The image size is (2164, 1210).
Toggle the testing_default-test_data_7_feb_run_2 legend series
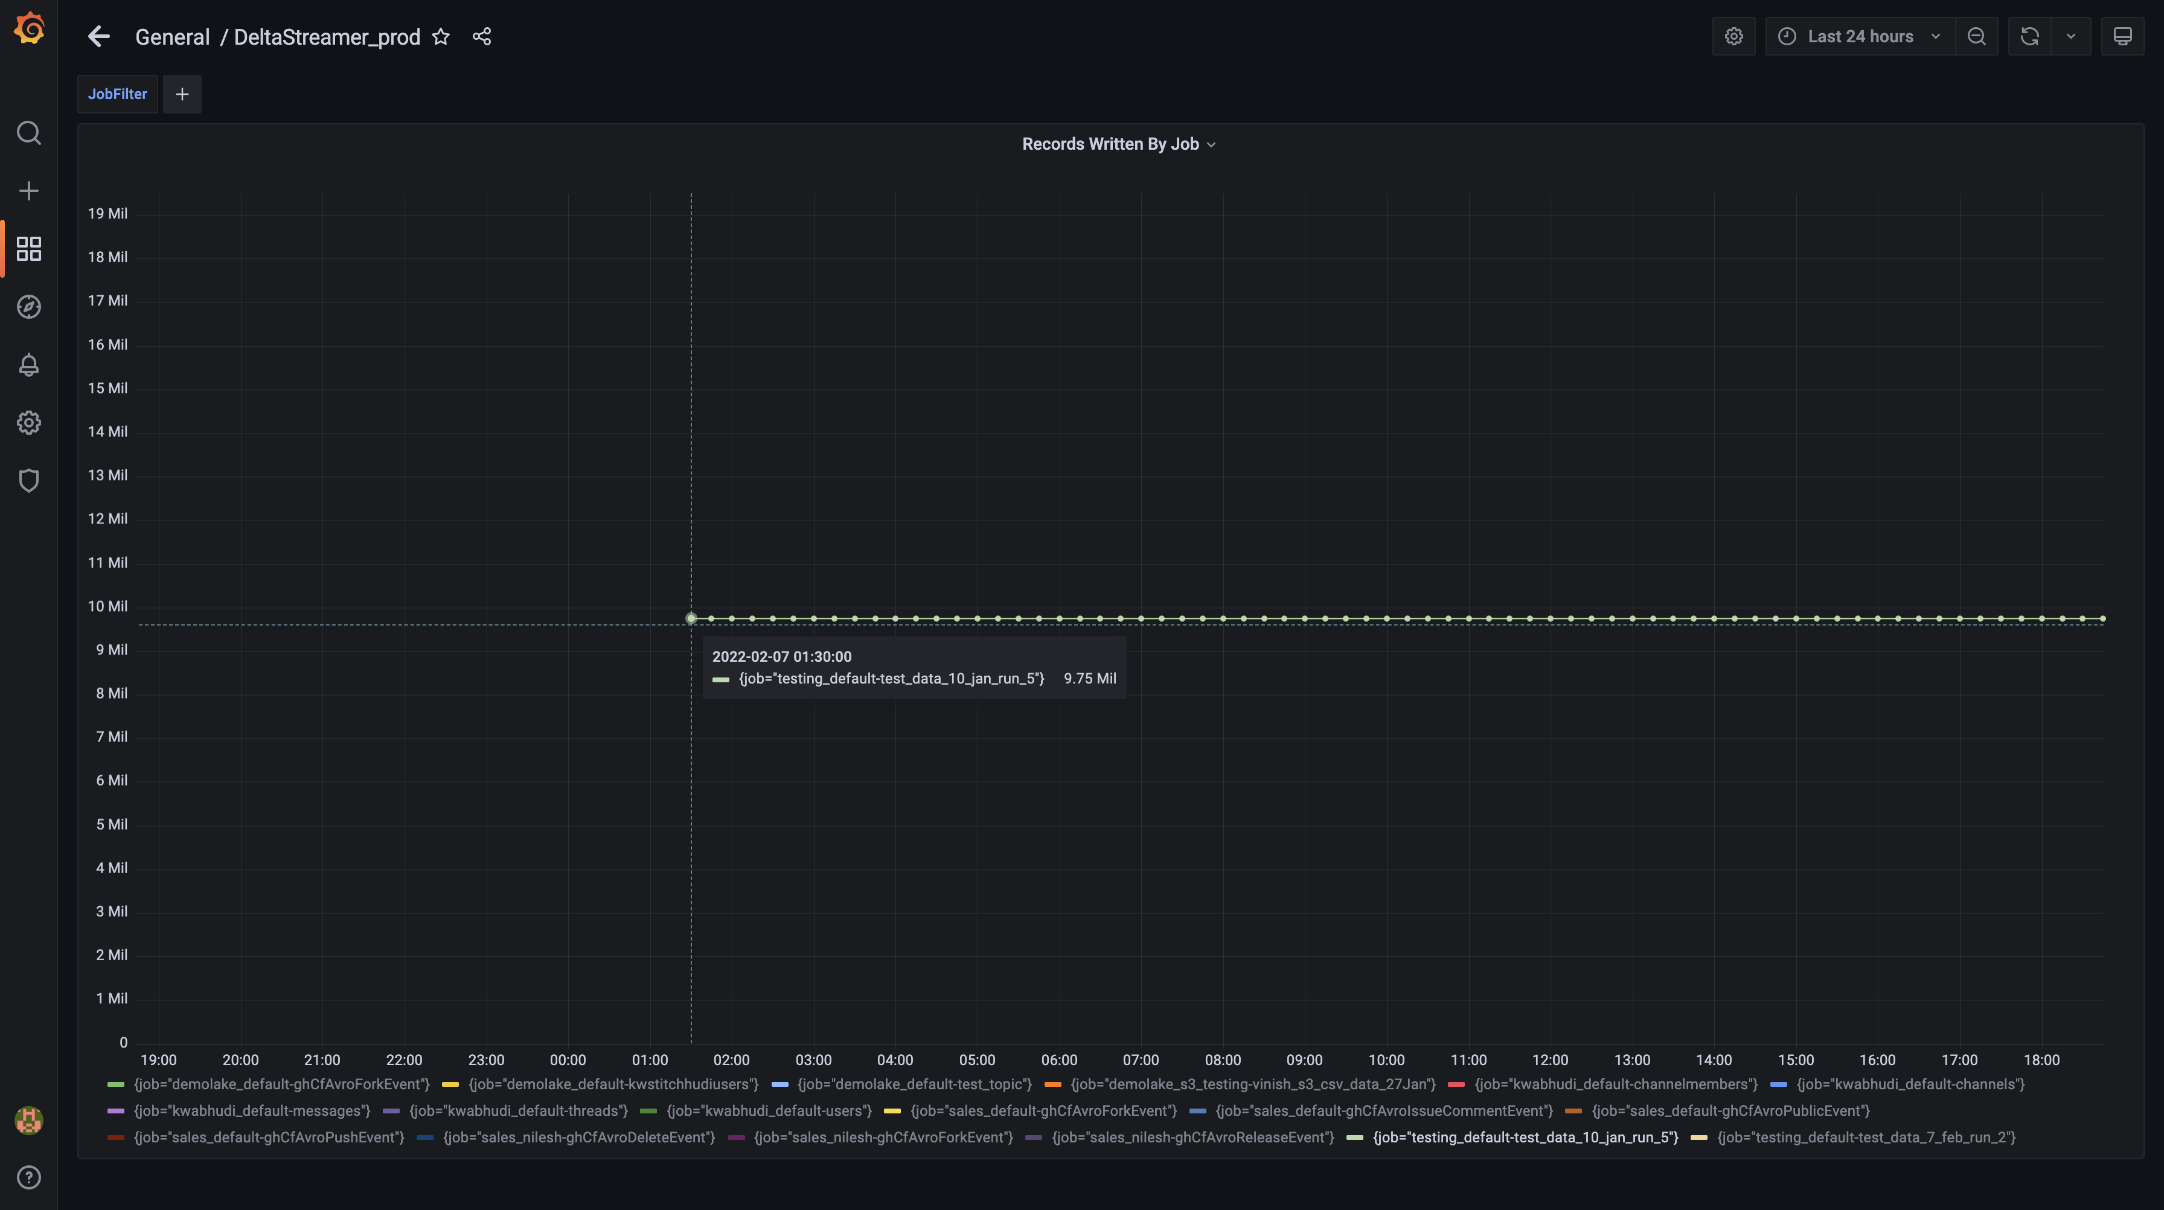pos(1865,1137)
